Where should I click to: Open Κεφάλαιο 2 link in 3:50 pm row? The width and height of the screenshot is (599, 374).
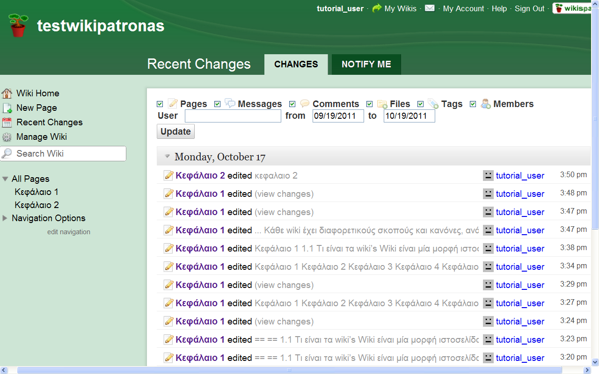tap(200, 176)
